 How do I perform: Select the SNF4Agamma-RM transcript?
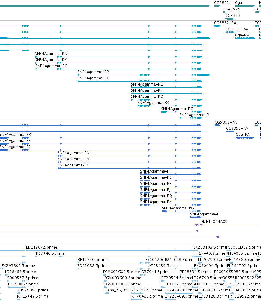point(51,60)
